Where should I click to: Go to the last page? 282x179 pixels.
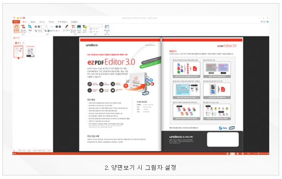tap(60, 27)
